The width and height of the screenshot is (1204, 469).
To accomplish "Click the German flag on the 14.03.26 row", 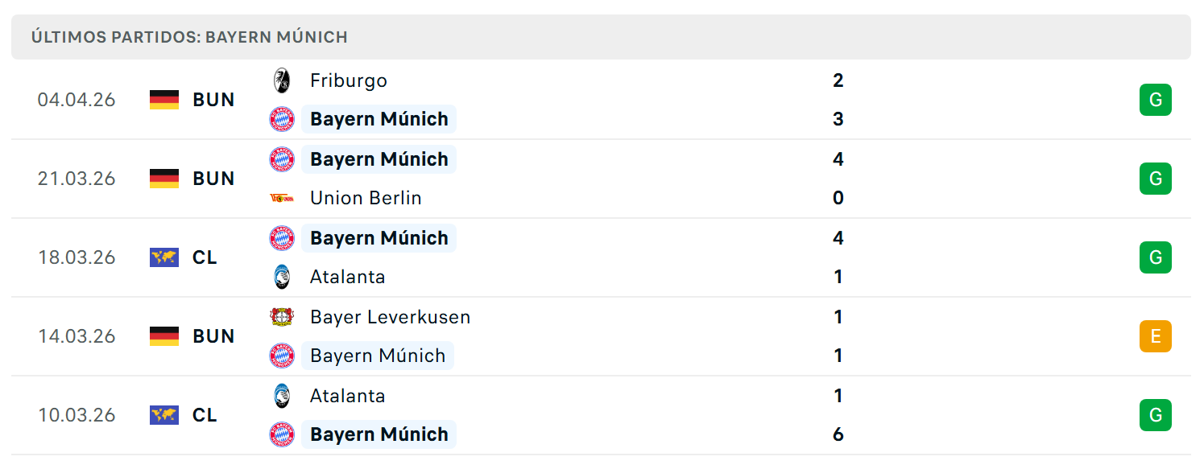I will tap(164, 336).
